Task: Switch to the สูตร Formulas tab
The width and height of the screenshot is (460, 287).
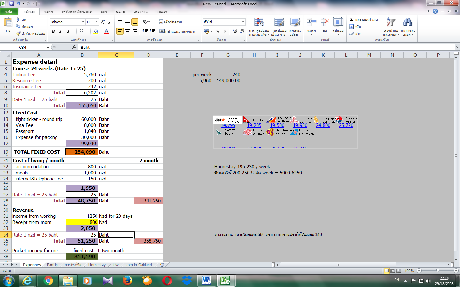Action: 104,11
